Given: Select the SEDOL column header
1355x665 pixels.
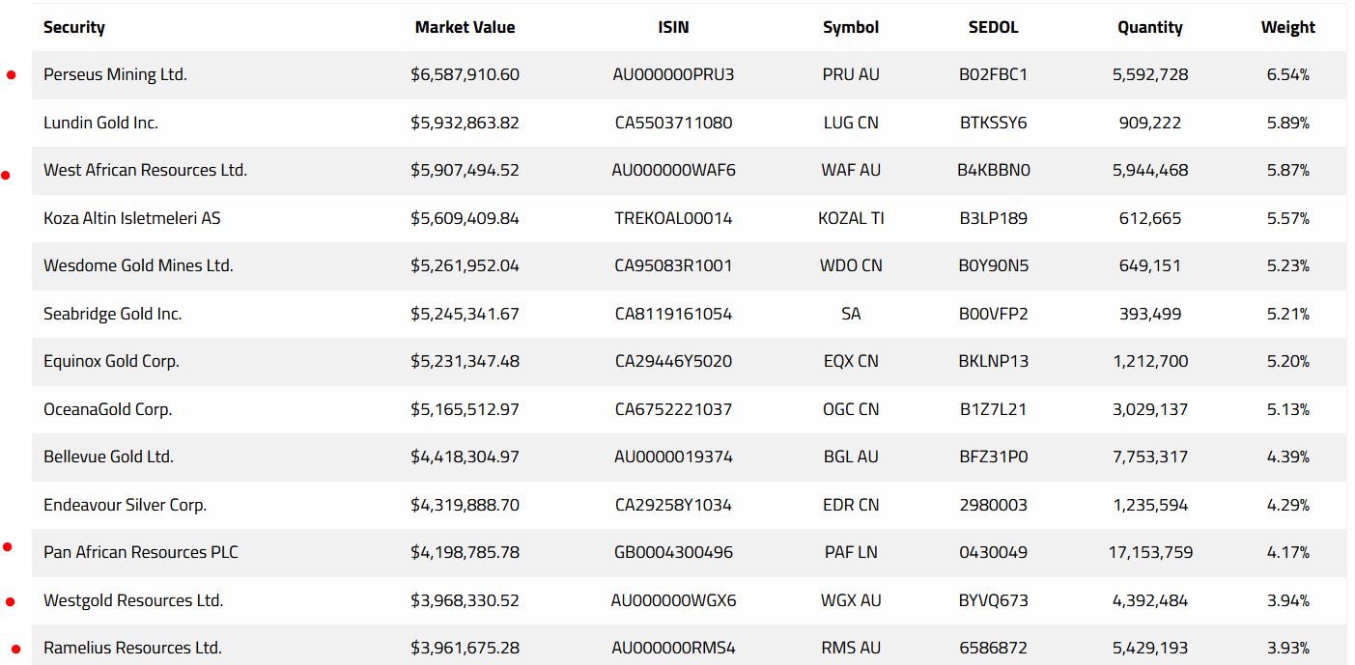Looking at the screenshot, I should [x=993, y=27].
